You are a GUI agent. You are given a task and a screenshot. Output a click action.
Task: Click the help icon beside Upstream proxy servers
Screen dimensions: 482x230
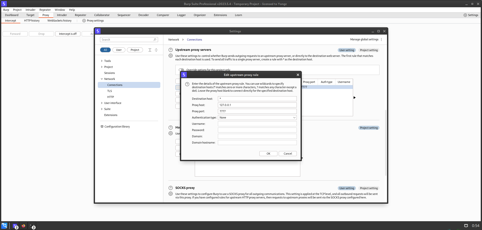171,50
